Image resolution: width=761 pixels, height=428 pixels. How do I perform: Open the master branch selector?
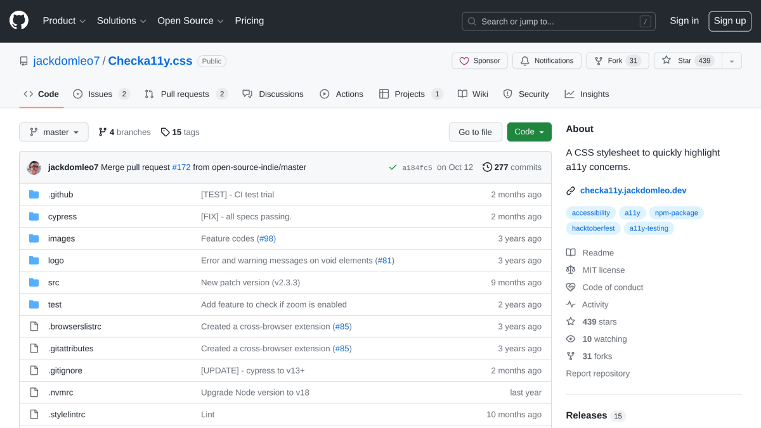(54, 132)
